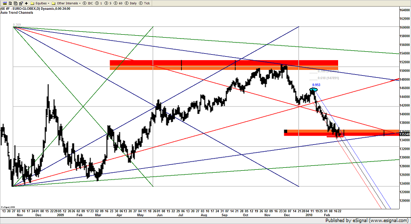Choose the 5 minute interval
Screen dimensions: 411x224
(107, 3)
